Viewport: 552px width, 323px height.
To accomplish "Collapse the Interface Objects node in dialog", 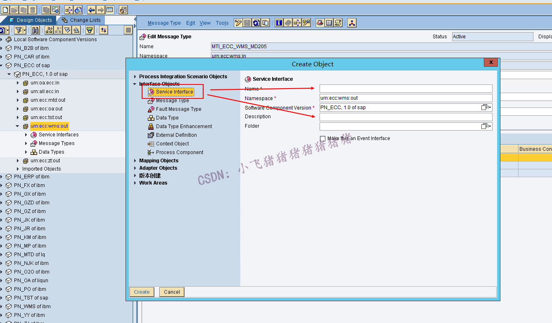I will pos(135,84).
